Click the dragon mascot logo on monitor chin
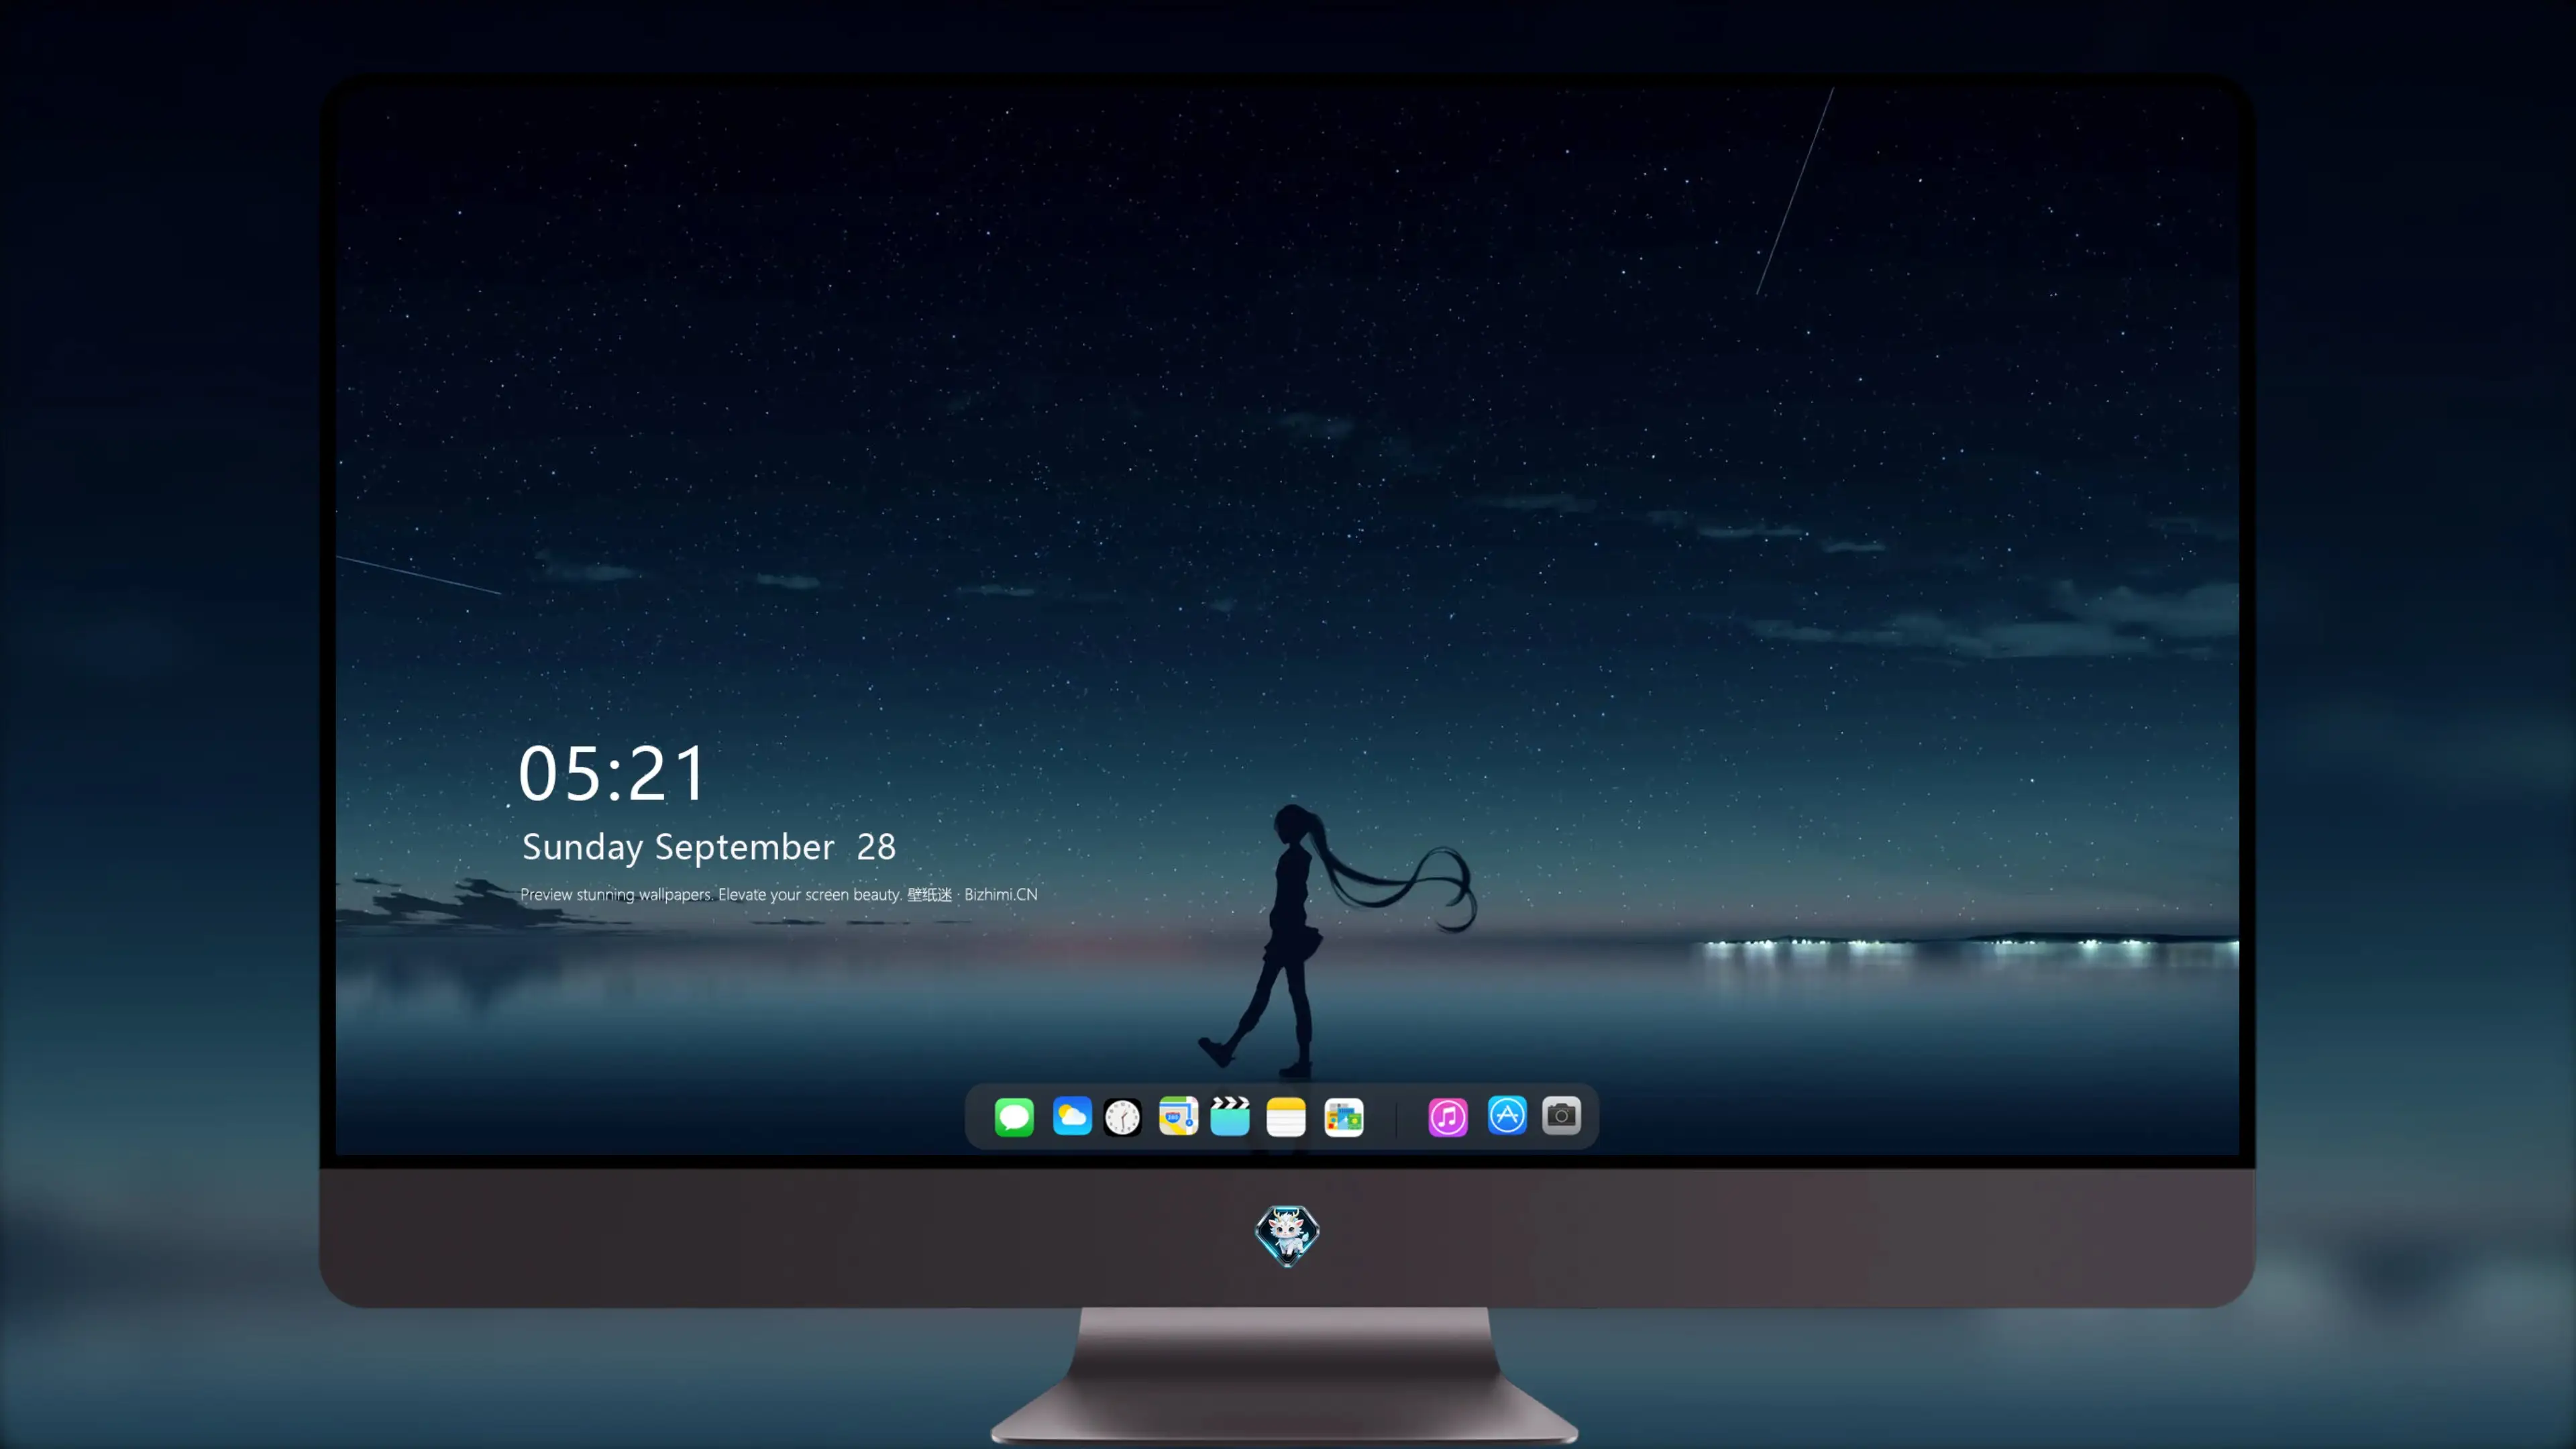 click(x=1287, y=1235)
